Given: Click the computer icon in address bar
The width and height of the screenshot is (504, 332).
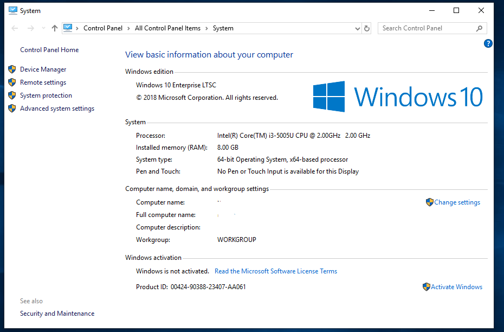Looking at the screenshot, I should coord(68,28).
